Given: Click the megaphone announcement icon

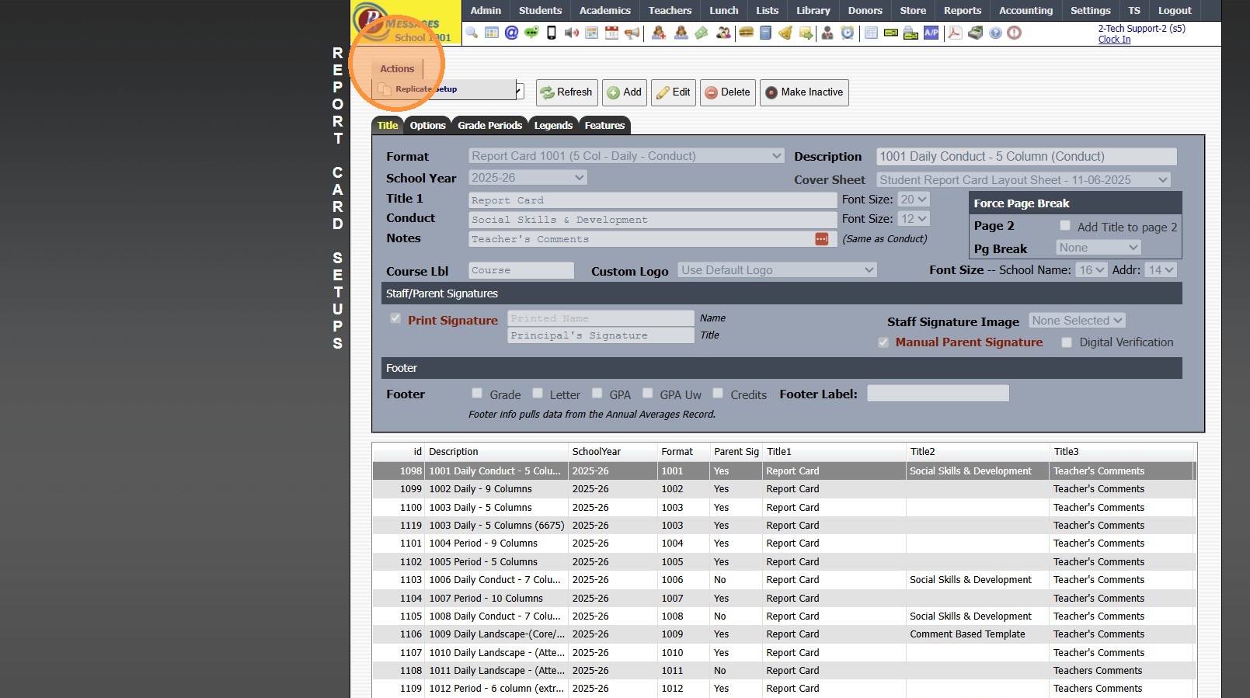Looking at the screenshot, I should pos(632,33).
